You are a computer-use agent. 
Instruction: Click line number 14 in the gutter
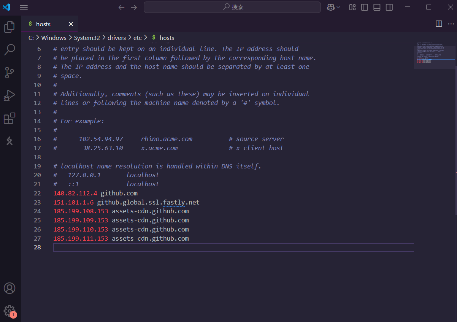(x=37, y=121)
